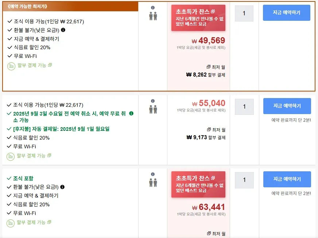Screen dimensions: 318x238
Task: Select room quantity box in ₩55,040 row
Action: click(244, 106)
